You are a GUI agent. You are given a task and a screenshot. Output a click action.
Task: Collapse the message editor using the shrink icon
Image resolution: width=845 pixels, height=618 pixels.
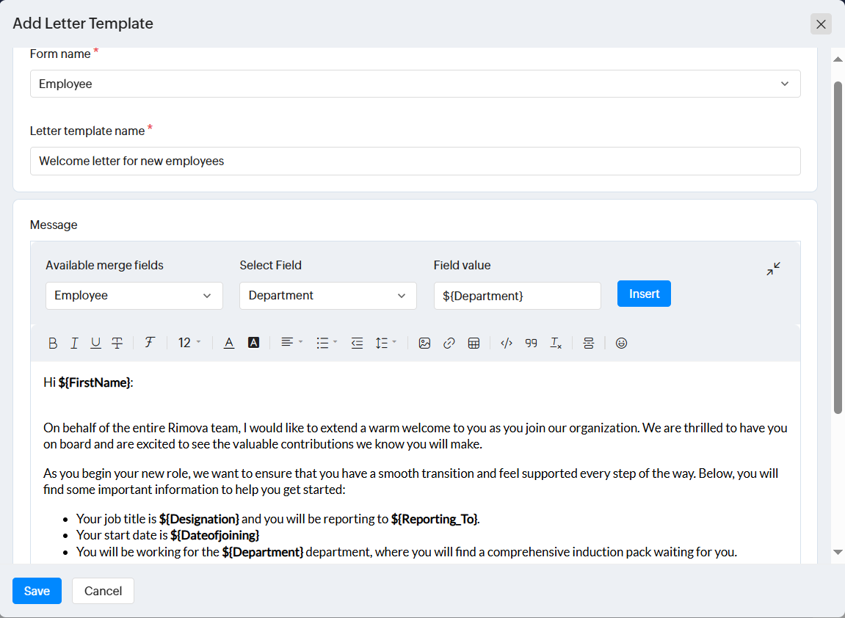pos(773,269)
